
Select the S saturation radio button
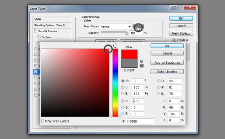(x=123, y=87)
